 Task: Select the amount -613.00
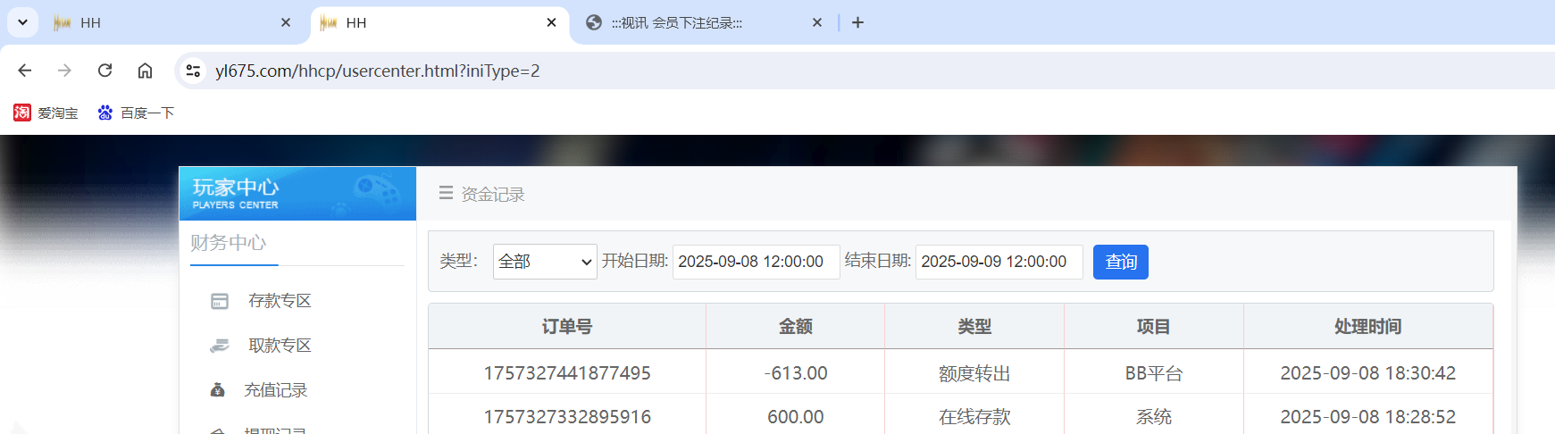click(796, 373)
